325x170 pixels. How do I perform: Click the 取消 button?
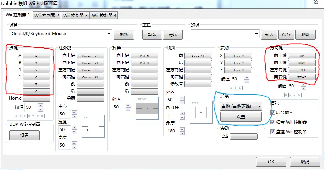[305, 162]
